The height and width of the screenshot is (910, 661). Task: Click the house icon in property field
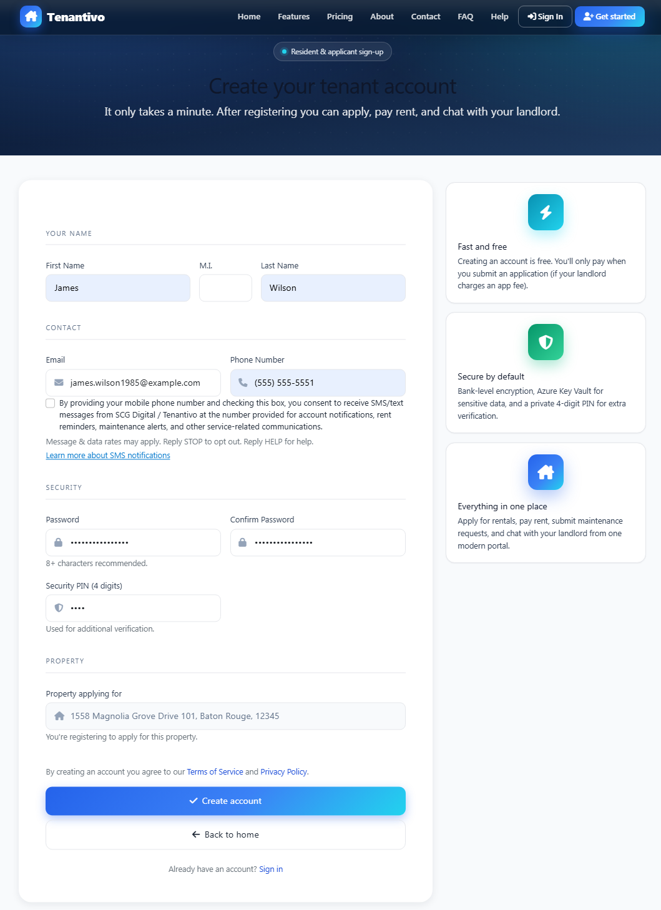click(59, 716)
